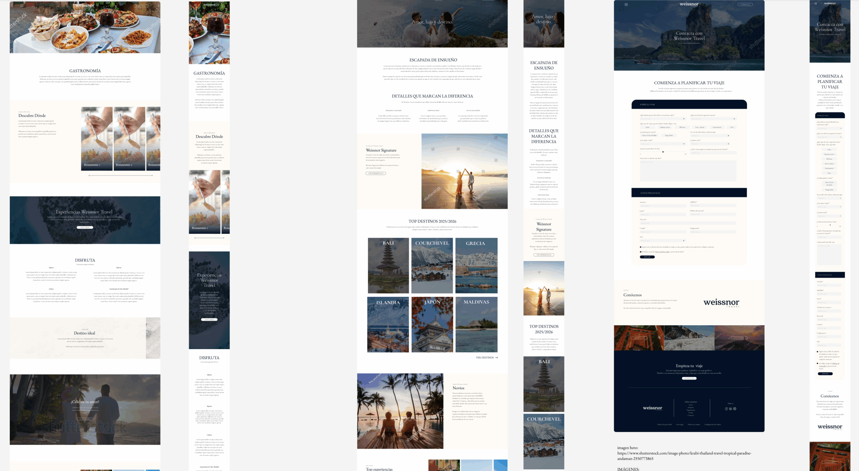The image size is (859, 471).
Task: Click the trip nights slider handle
Action: tap(663, 152)
